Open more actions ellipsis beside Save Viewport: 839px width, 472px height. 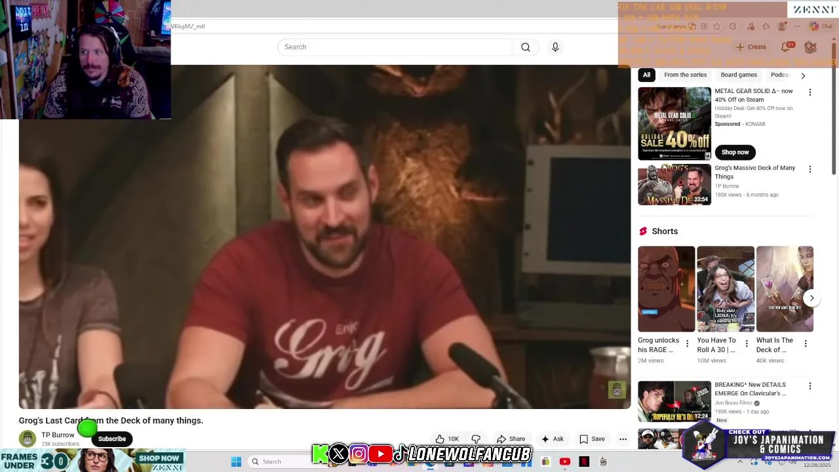(x=623, y=439)
